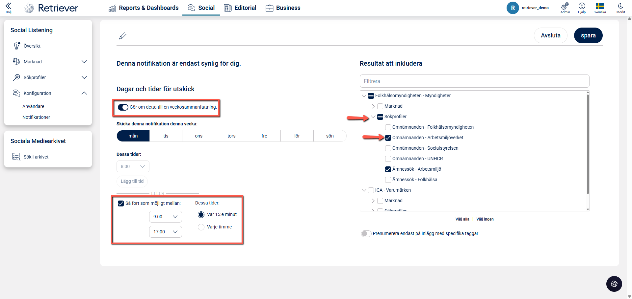Open the 9:00 start time dropdown

point(165,217)
